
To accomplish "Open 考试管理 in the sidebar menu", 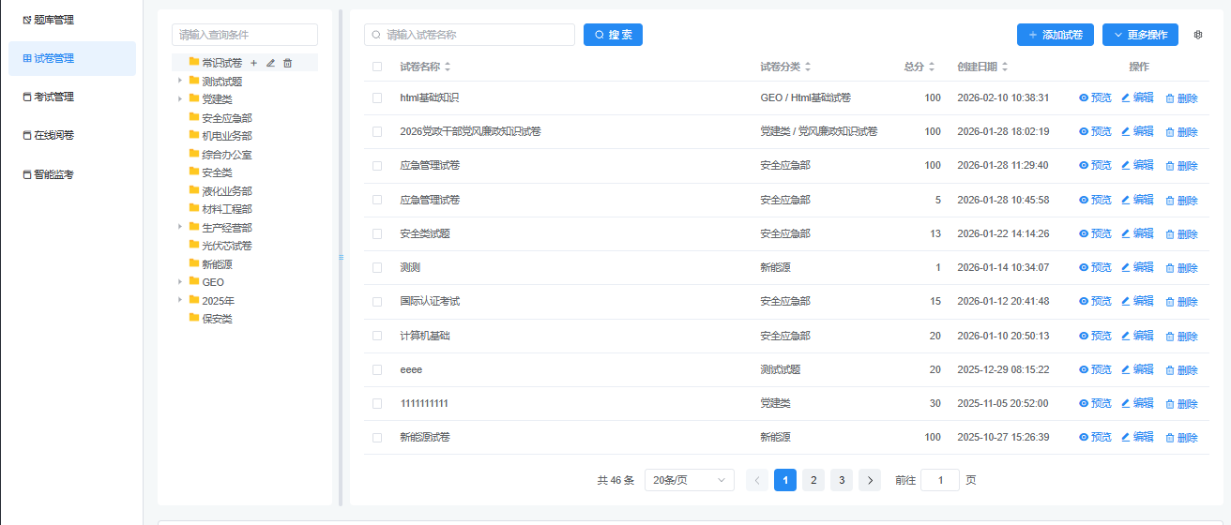I will [72, 97].
